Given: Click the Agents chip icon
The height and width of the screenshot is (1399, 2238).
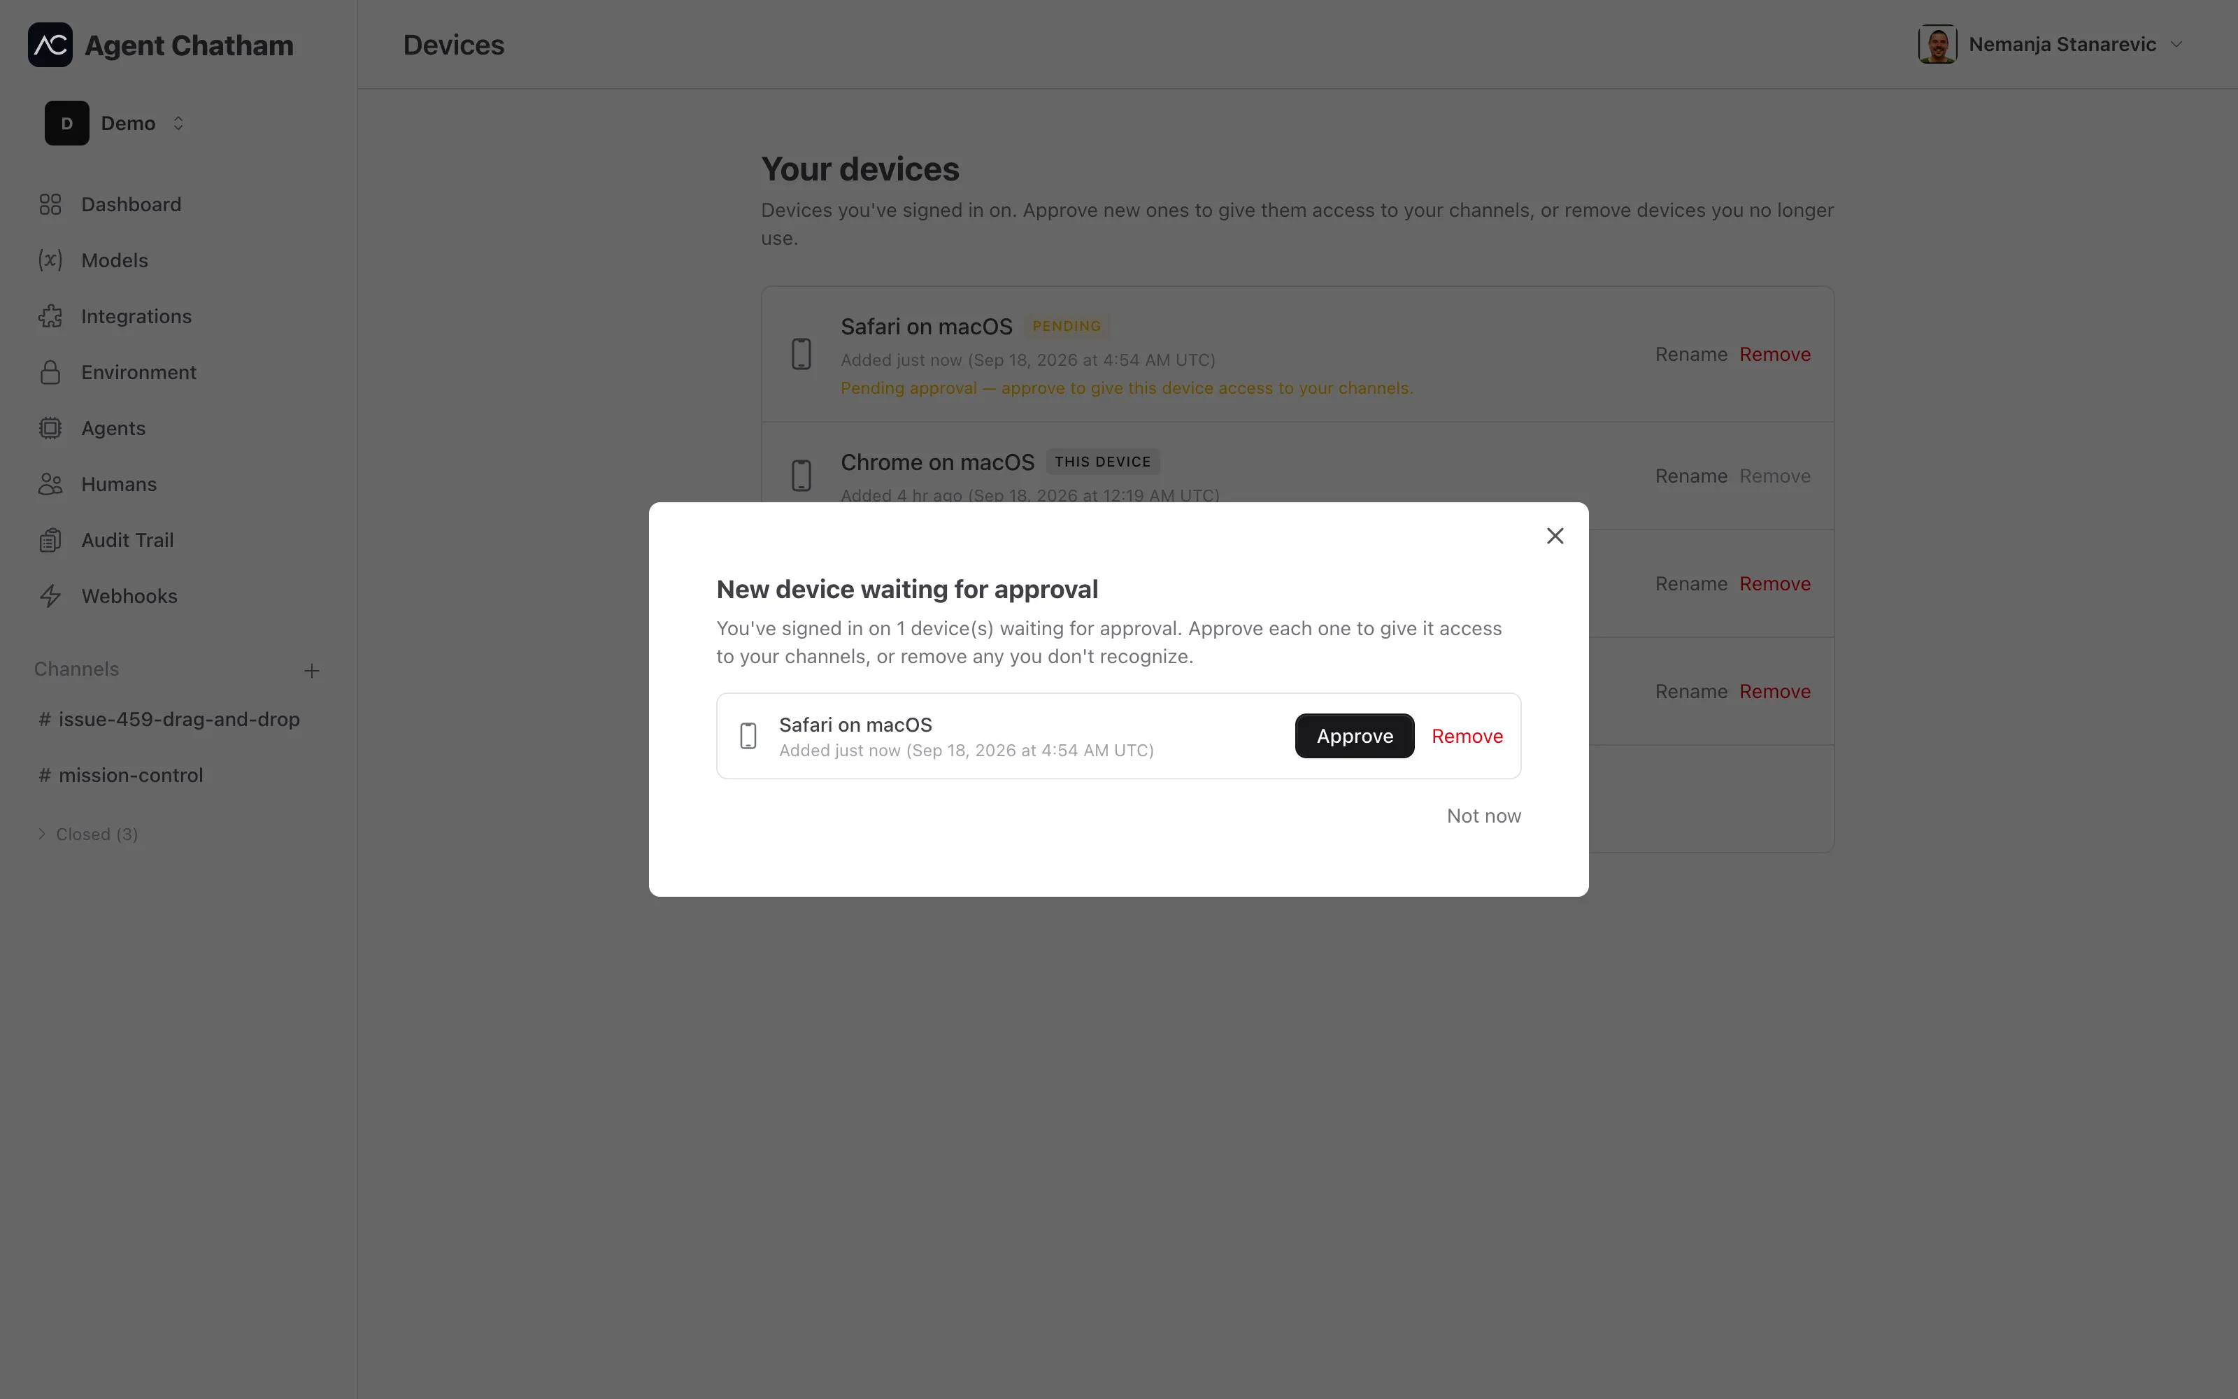Looking at the screenshot, I should 50,428.
